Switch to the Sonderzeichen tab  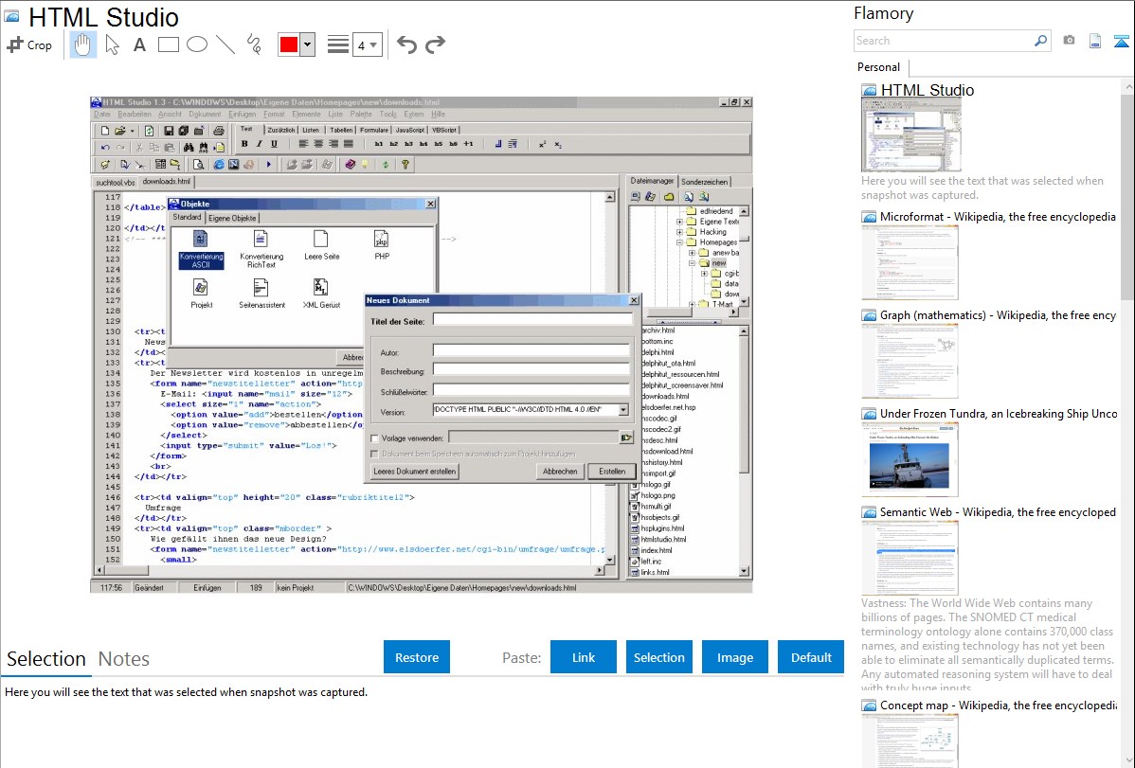(x=704, y=182)
